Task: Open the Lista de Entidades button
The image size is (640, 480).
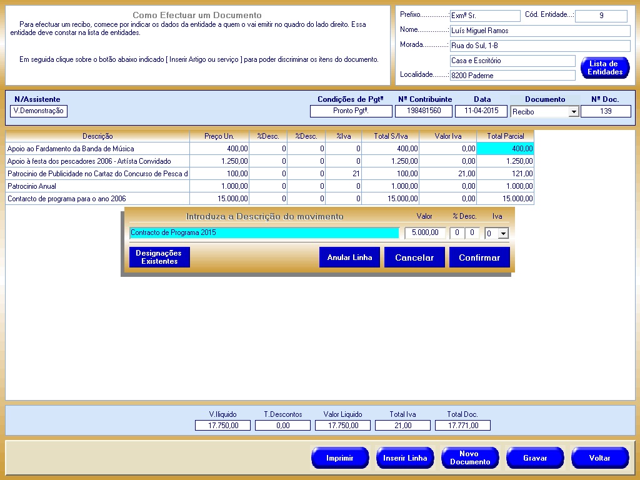Action: (604, 68)
